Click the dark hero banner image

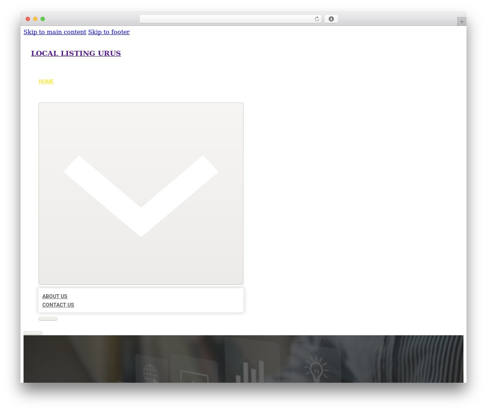243,359
